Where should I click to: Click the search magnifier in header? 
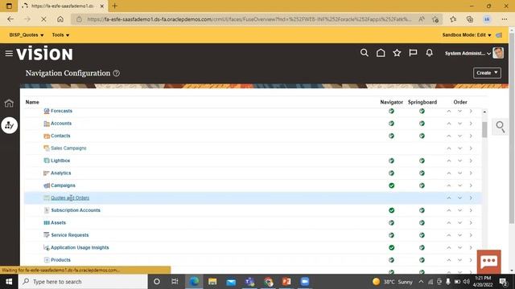coord(364,53)
